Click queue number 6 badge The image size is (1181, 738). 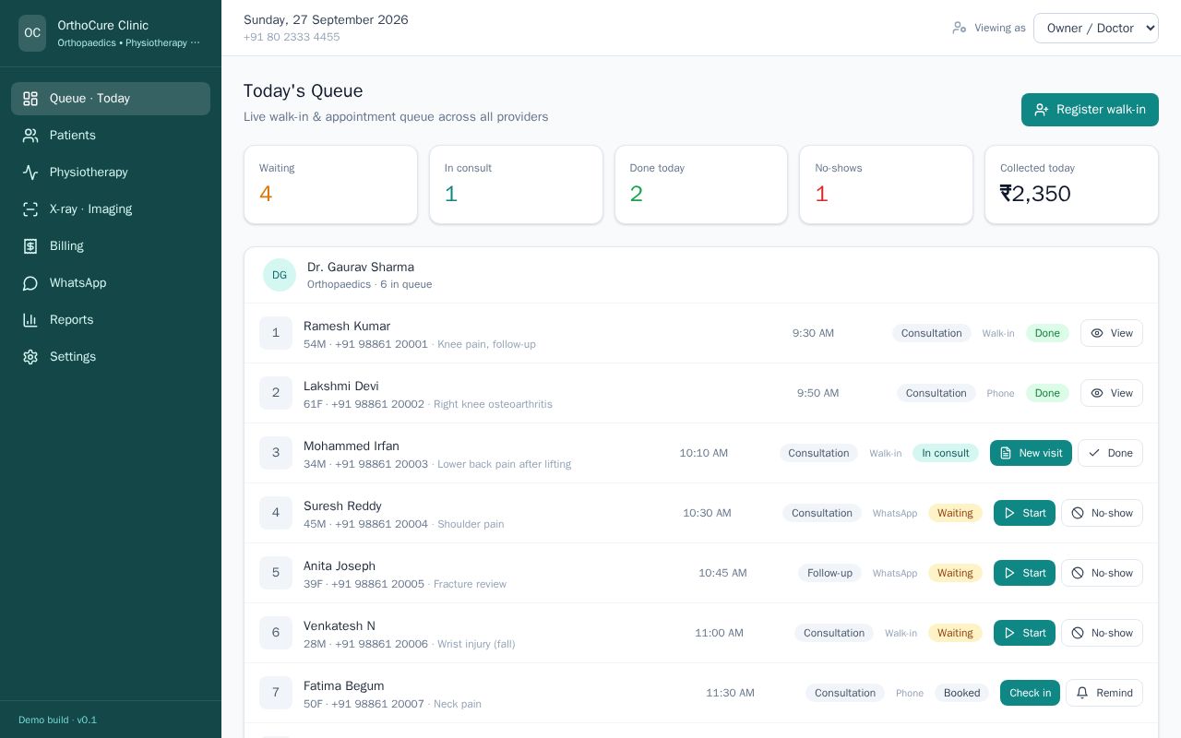[276, 633]
